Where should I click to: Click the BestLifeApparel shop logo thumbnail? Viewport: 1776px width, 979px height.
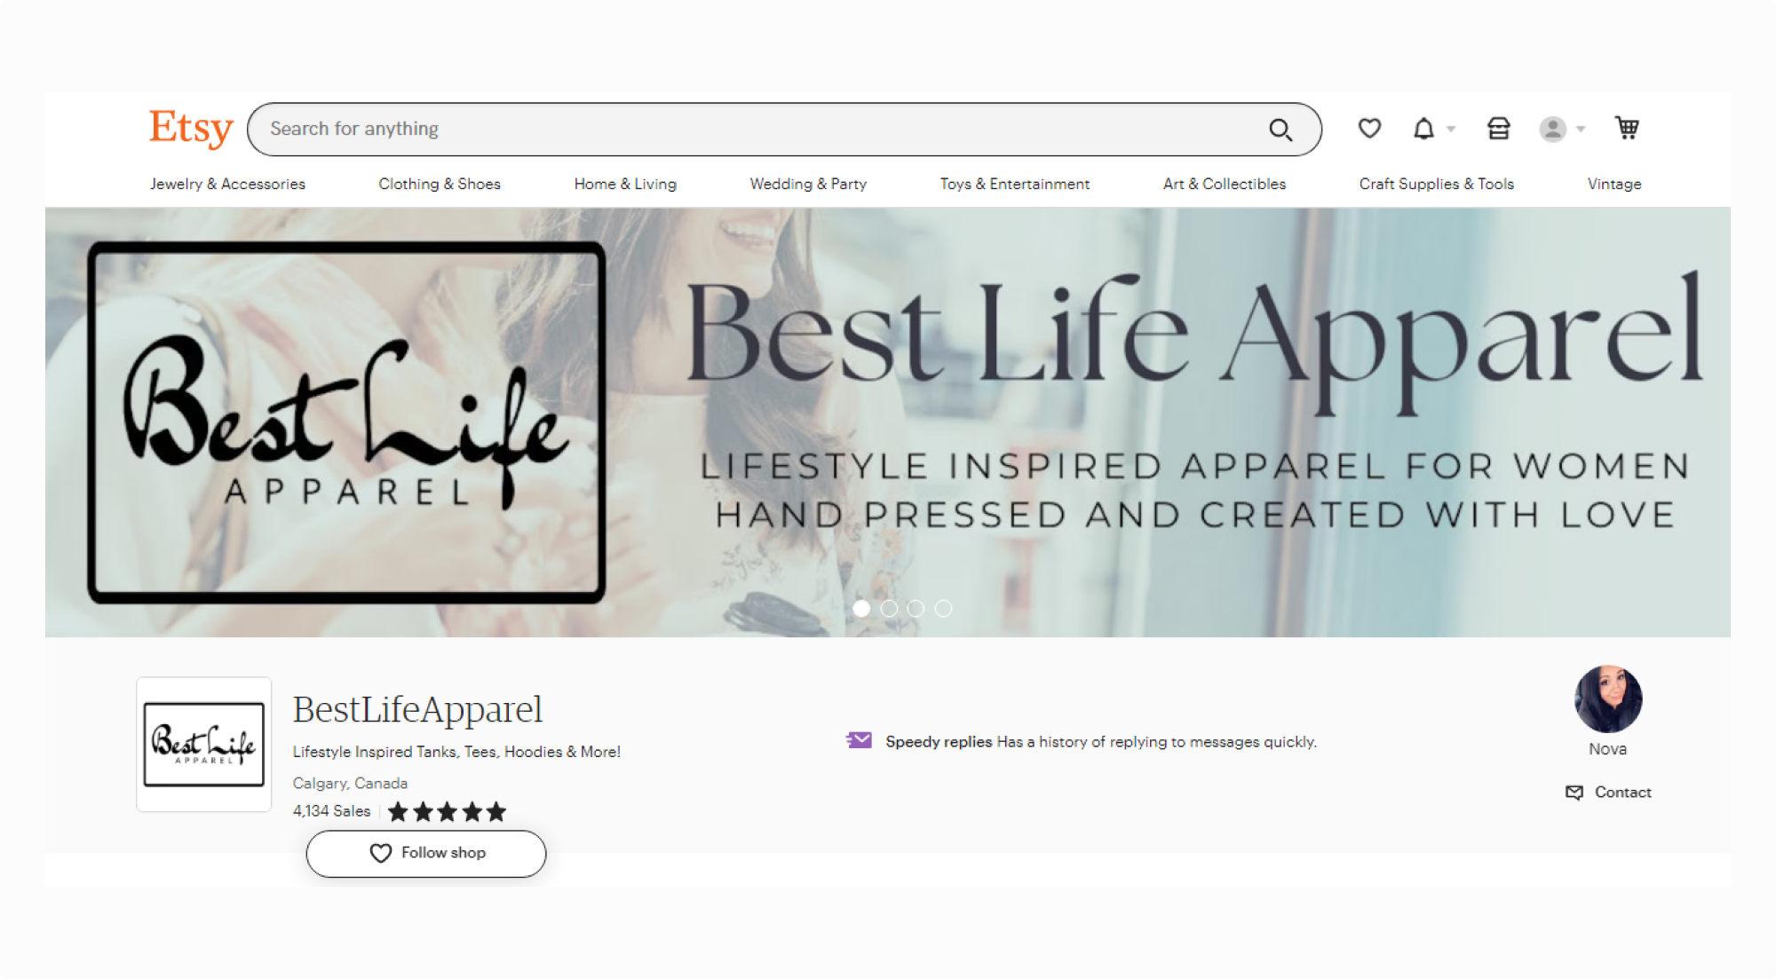click(x=204, y=745)
